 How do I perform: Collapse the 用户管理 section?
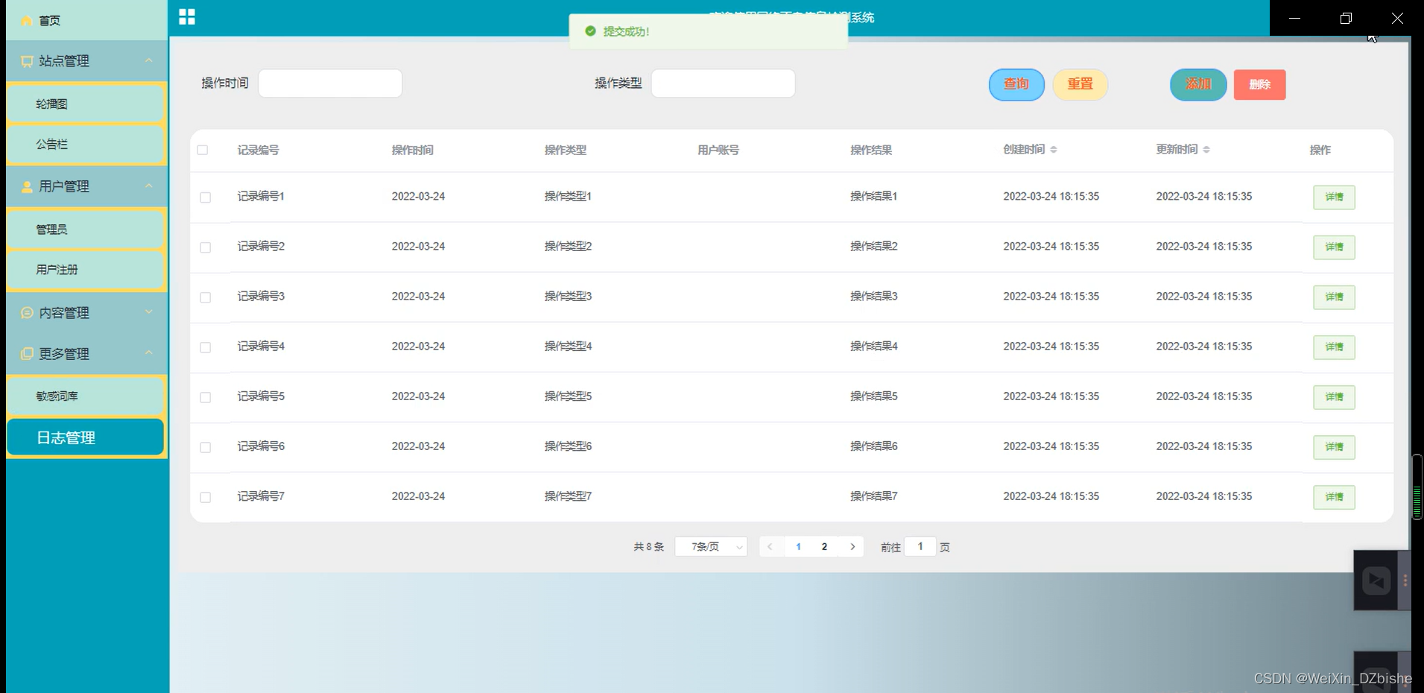point(148,186)
